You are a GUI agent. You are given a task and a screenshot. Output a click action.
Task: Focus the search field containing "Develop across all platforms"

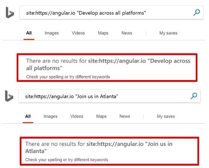[111, 13]
